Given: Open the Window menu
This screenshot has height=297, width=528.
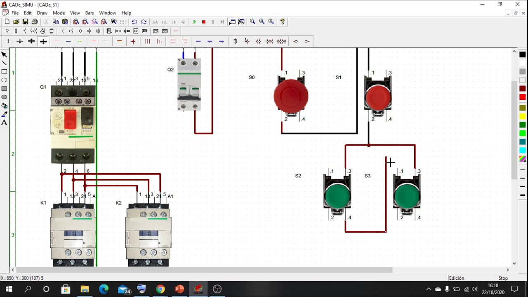Looking at the screenshot, I should (108, 13).
